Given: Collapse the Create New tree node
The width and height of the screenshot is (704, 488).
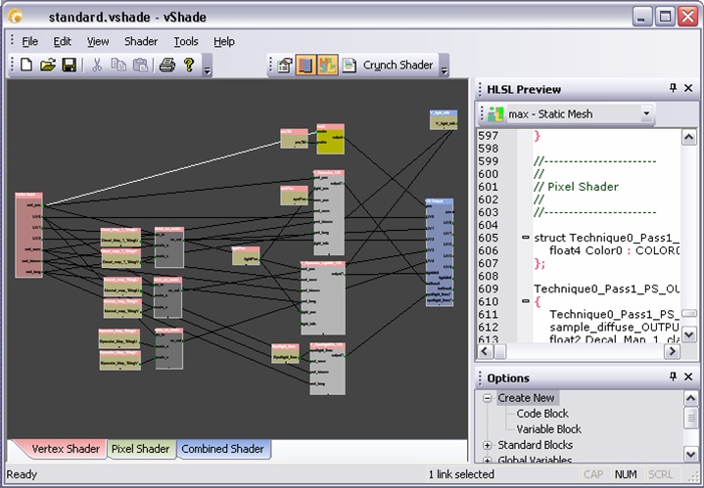Looking at the screenshot, I should (x=488, y=398).
